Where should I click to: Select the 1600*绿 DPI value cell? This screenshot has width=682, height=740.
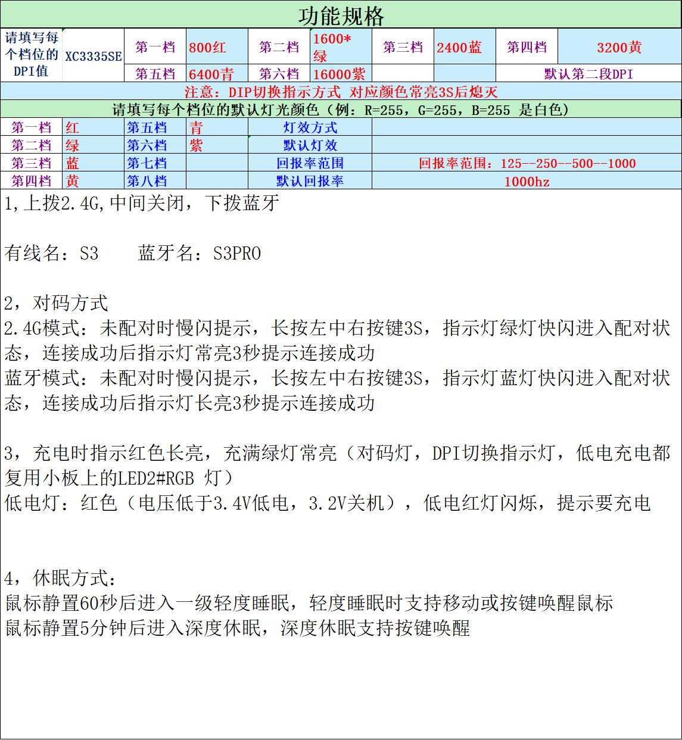[x=341, y=46]
